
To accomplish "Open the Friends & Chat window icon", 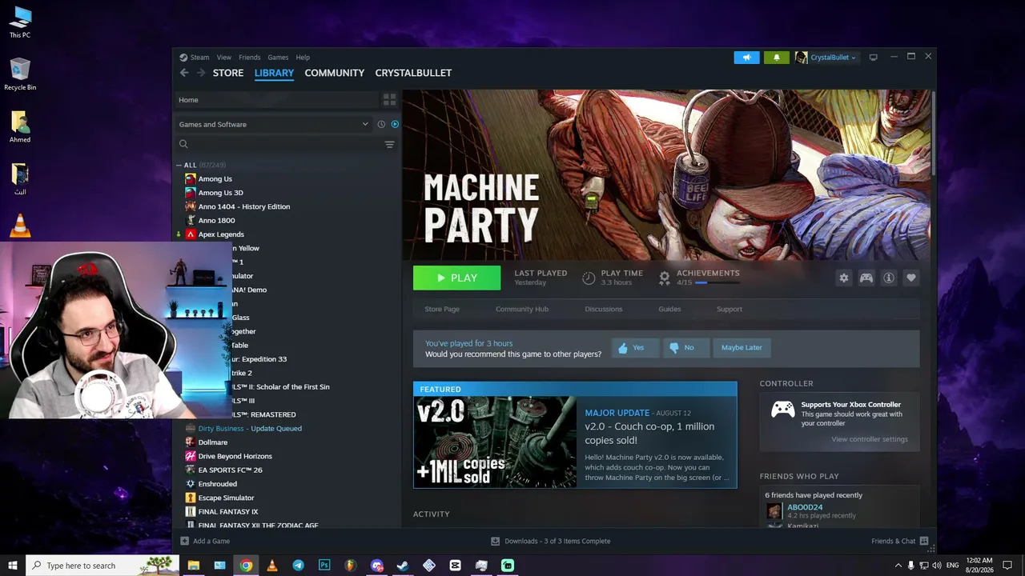I will click(924, 542).
